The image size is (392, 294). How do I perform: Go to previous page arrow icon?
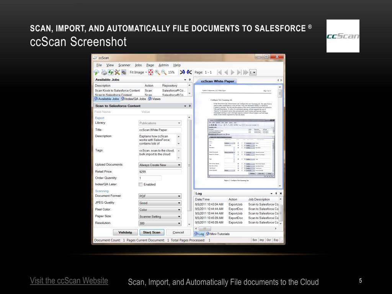coord(226,72)
